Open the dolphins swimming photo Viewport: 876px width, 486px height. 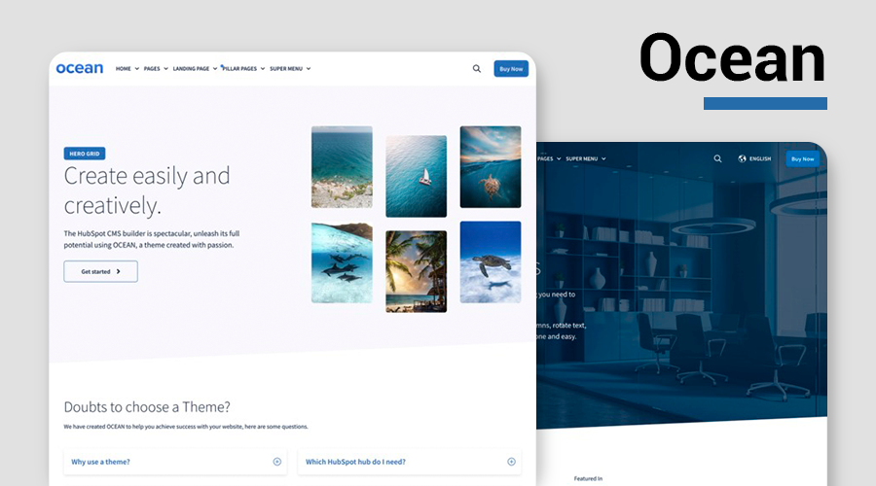tap(342, 262)
